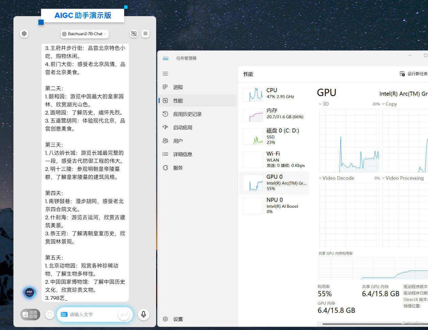Switch to the 进程 (Processes) tab
This screenshot has width=428, height=330.
178,87
